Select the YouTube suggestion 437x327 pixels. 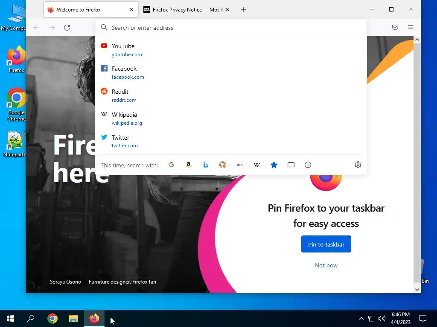tap(231, 50)
